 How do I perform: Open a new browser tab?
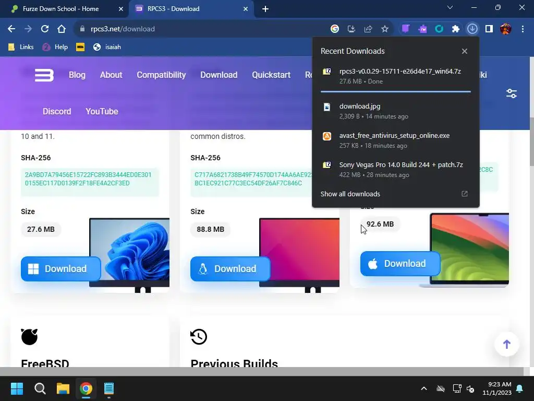(265, 9)
